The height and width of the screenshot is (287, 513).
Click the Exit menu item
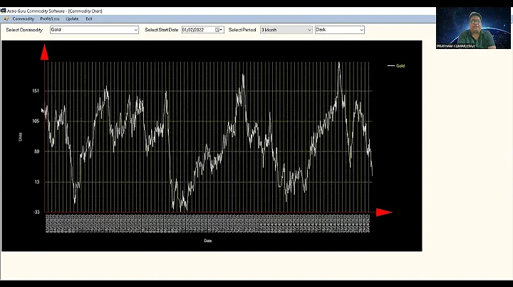pos(89,19)
